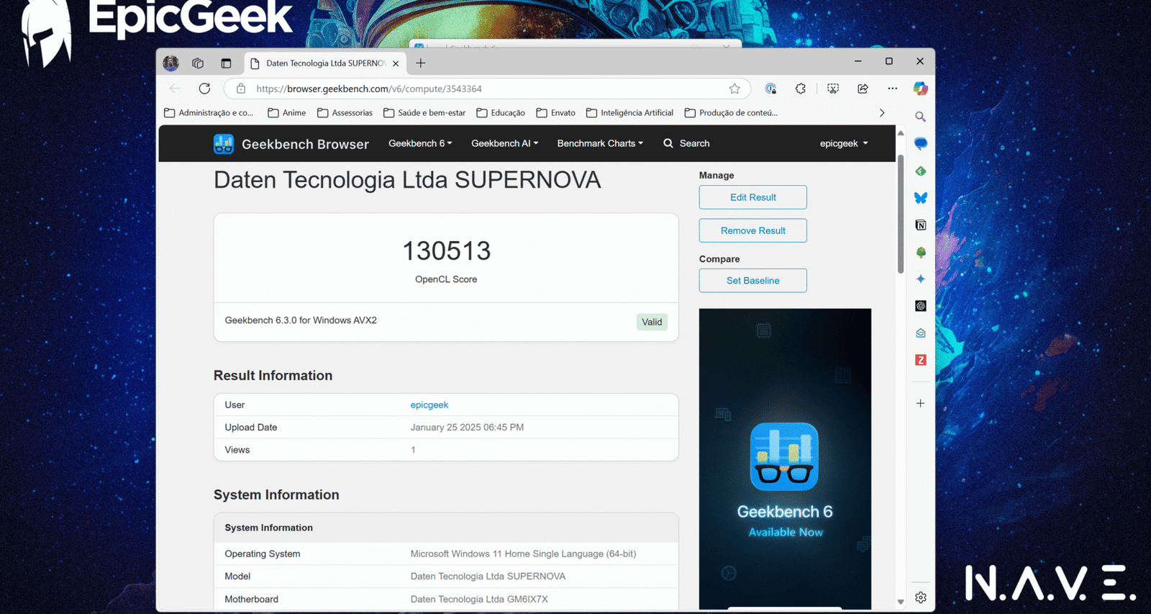Screen dimensions: 1151x614
Task: Click the page vertical scrollbar thumb
Action: [901, 213]
